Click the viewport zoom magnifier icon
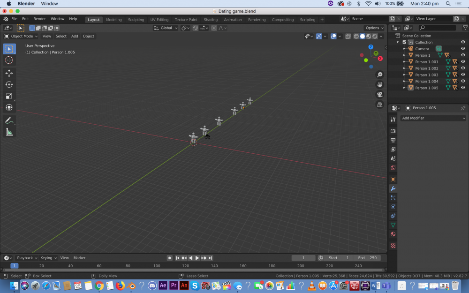Image resolution: width=469 pixels, height=293 pixels. pos(379,75)
